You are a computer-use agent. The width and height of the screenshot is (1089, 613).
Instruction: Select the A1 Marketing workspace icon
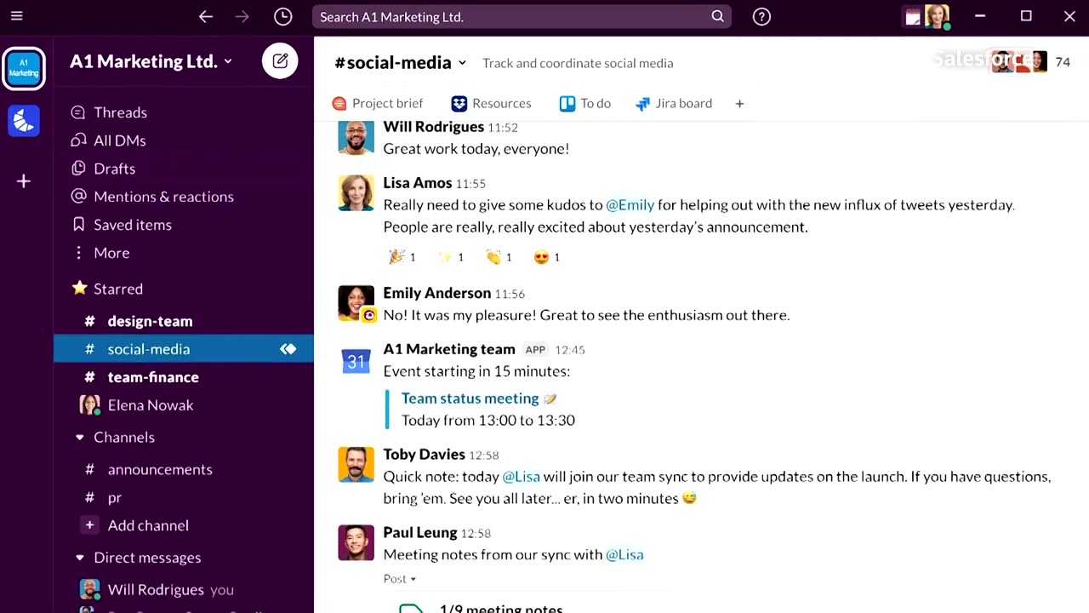[24, 69]
